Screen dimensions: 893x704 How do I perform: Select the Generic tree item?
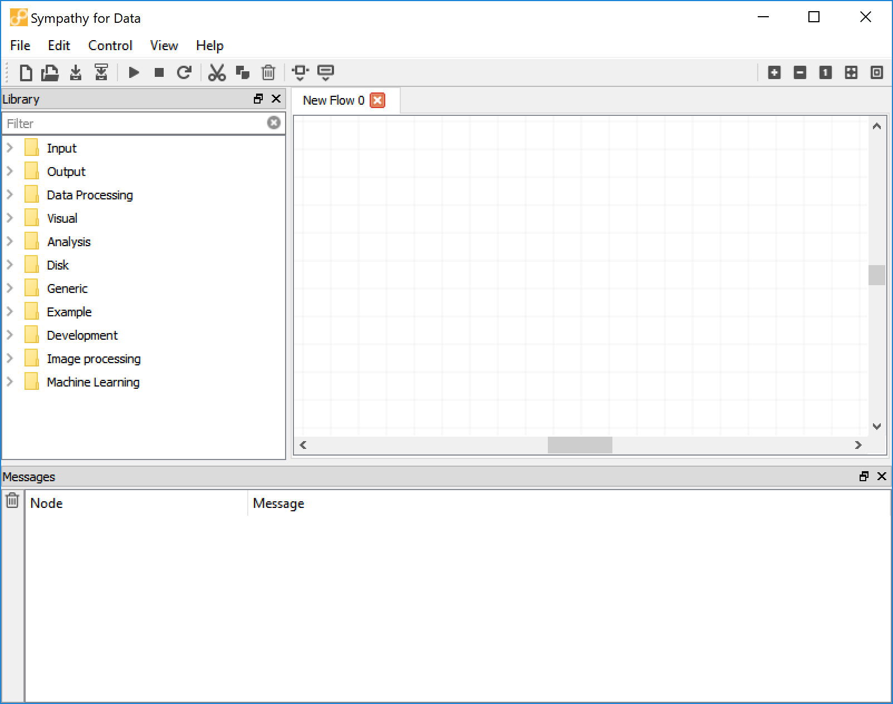(67, 289)
